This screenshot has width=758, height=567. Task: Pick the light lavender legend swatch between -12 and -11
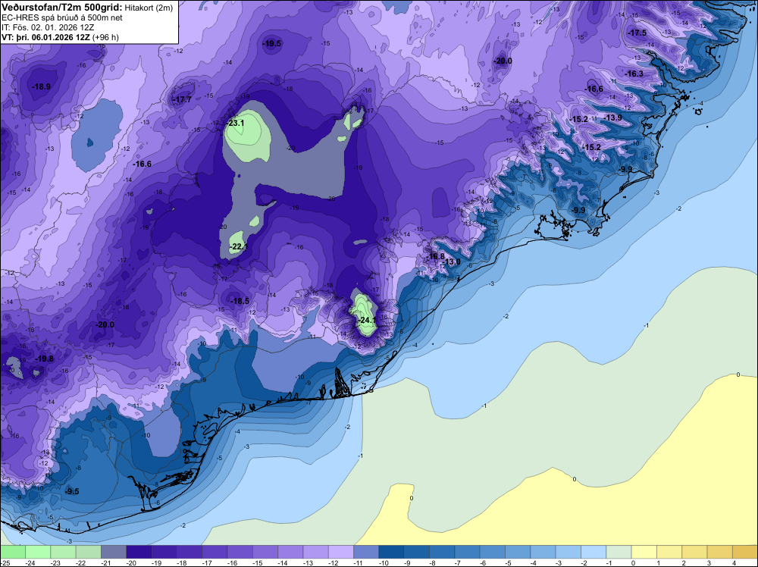[x=341, y=551]
